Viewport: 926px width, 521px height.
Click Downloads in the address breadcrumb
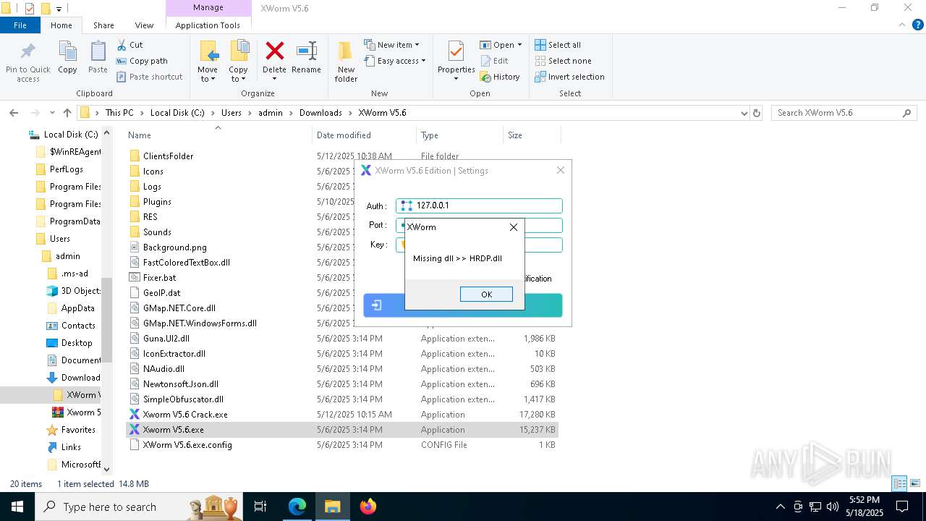(320, 113)
